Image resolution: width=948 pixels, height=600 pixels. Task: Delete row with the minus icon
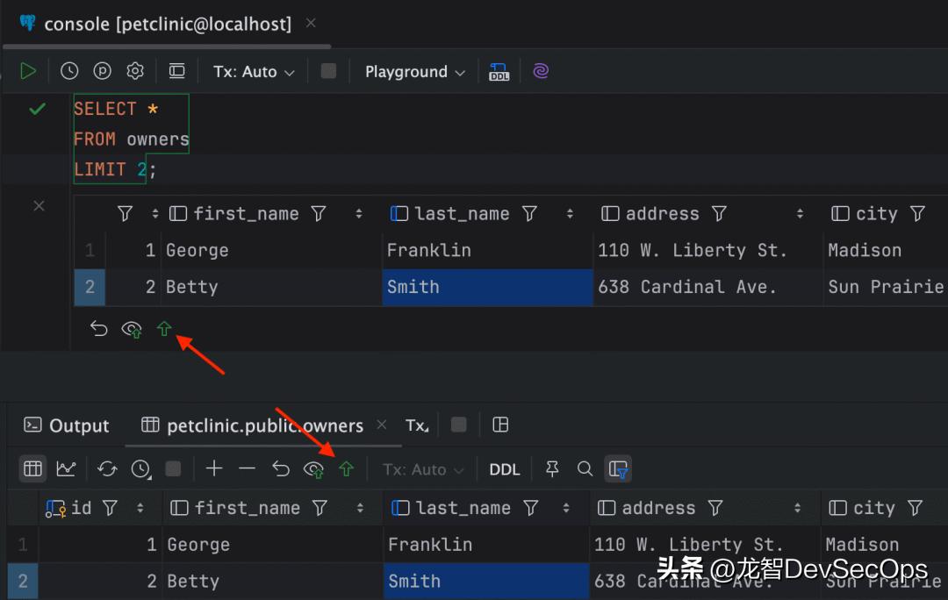click(247, 468)
